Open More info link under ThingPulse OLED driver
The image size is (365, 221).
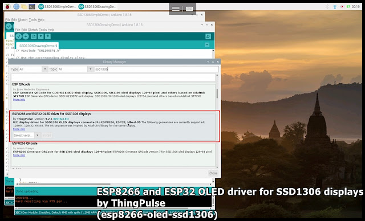pos(19,129)
